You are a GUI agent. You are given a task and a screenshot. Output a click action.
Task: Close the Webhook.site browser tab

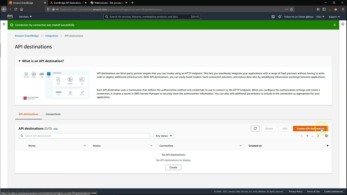pyautogui.click(x=126, y=3)
